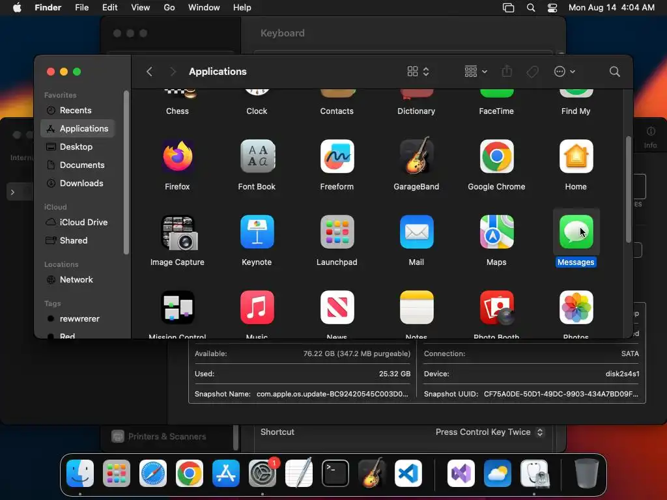Open the Apple menu
Image resolution: width=667 pixels, height=500 pixels.
coord(17,8)
